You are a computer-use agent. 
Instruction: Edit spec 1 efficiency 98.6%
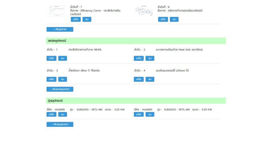[51, 58]
